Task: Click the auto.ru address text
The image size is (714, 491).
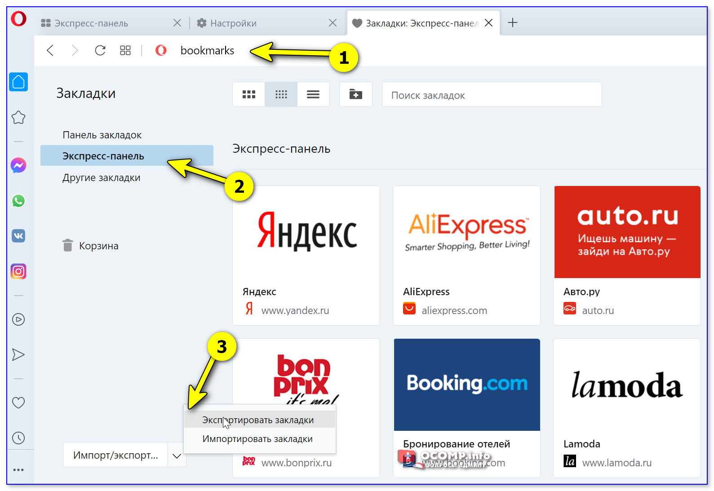Action: coord(598,310)
